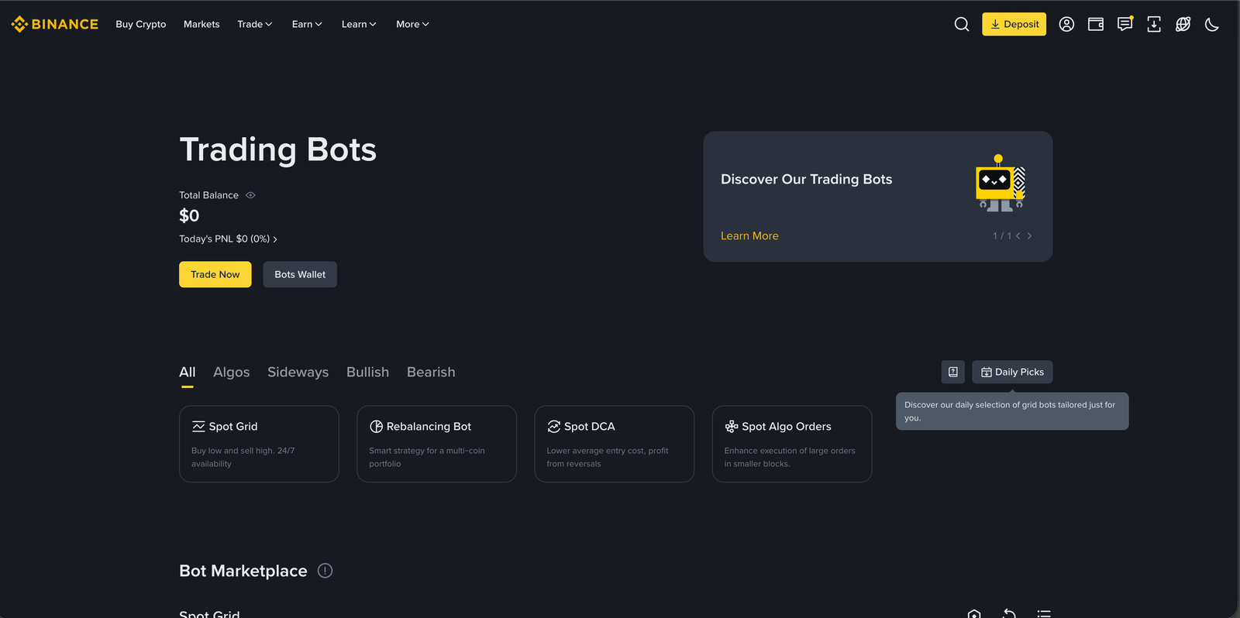The image size is (1240, 618).
Task: Open the search magnifier icon
Action: (962, 24)
